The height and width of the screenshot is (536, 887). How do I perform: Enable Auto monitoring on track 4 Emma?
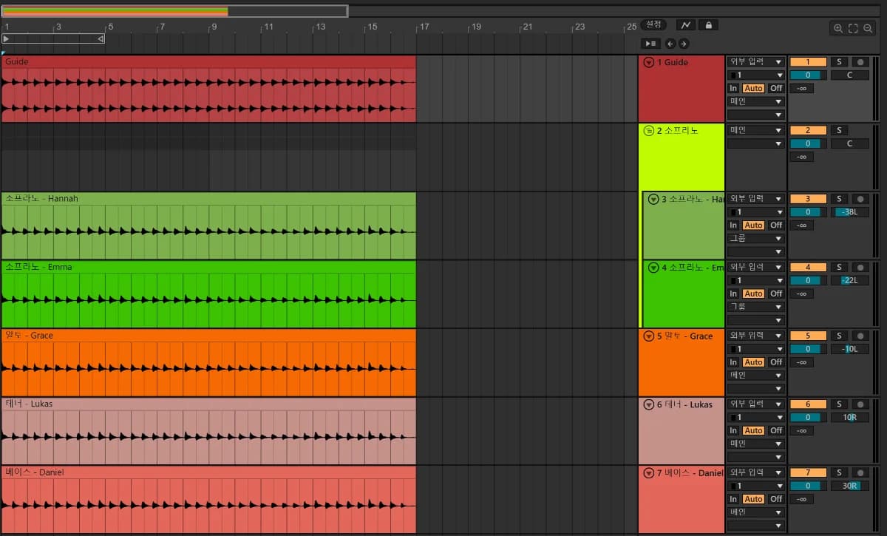point(753,294)
